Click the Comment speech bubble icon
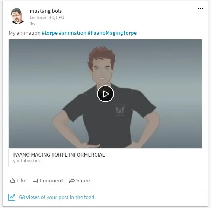 coord(35,180)
